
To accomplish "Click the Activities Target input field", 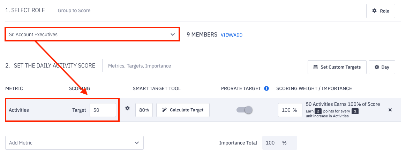I will (x=103, y=110).
